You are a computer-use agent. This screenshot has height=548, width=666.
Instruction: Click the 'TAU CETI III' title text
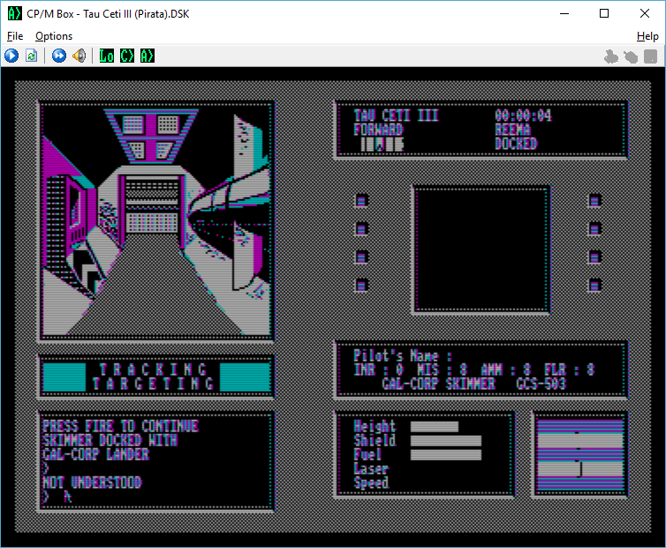click(x=397, y=116)
